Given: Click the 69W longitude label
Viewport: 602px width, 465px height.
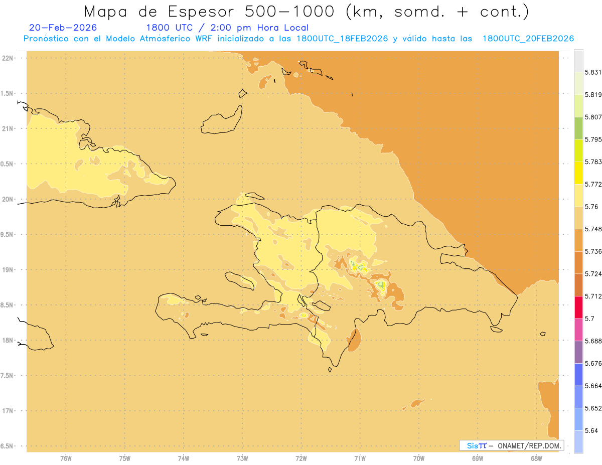Looking at the screenshot, I should 478,458.
